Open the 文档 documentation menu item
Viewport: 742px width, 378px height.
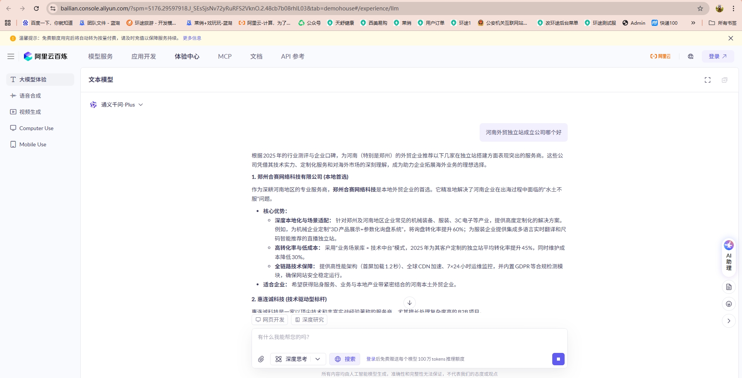pos(256,56)
